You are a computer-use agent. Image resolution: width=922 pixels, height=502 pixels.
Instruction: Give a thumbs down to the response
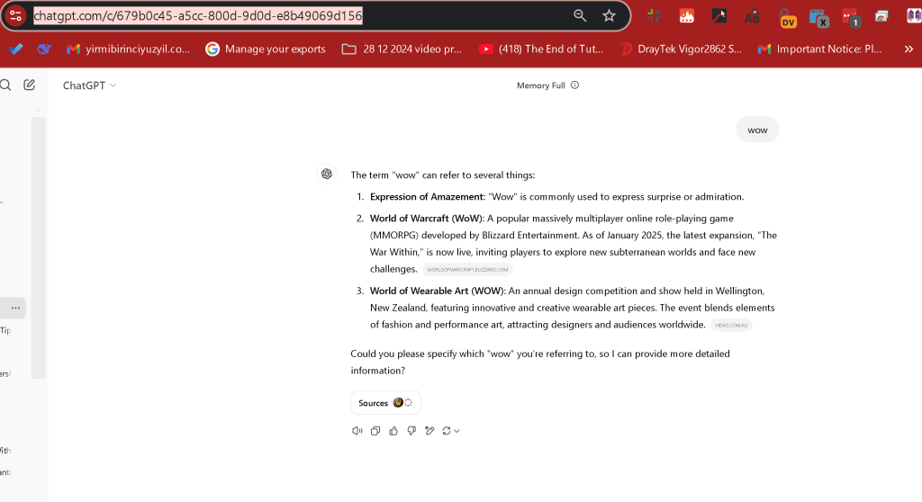point(411,431)
